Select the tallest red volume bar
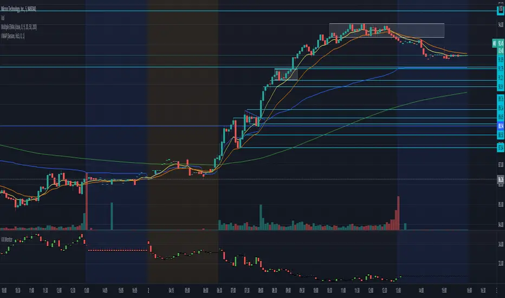This screenshot has width=505, height=298. 86,202
